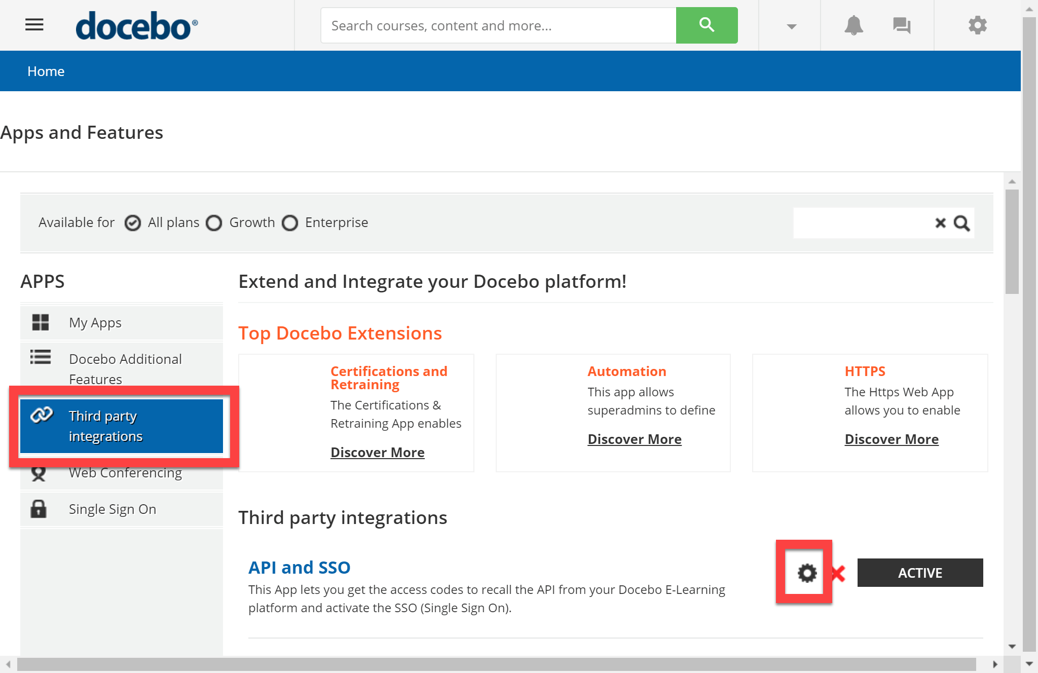The image size is (1038, 673).
Task: Click the ACTIVE status button
Action: [x=920, y=573]
